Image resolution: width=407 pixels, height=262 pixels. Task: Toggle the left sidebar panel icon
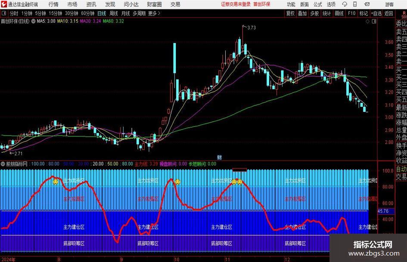pos(4,13)
